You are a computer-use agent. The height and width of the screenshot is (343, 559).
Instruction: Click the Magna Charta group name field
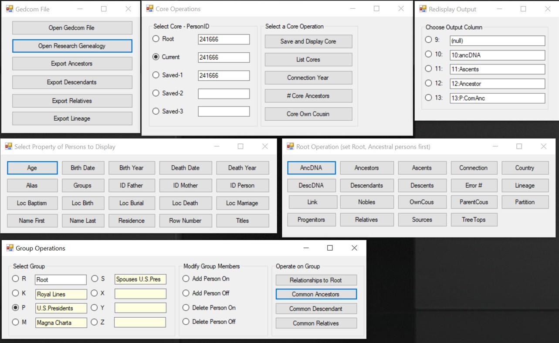tap(61, 323)
